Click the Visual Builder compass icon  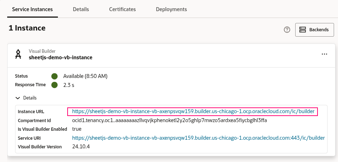pos(18,54)
